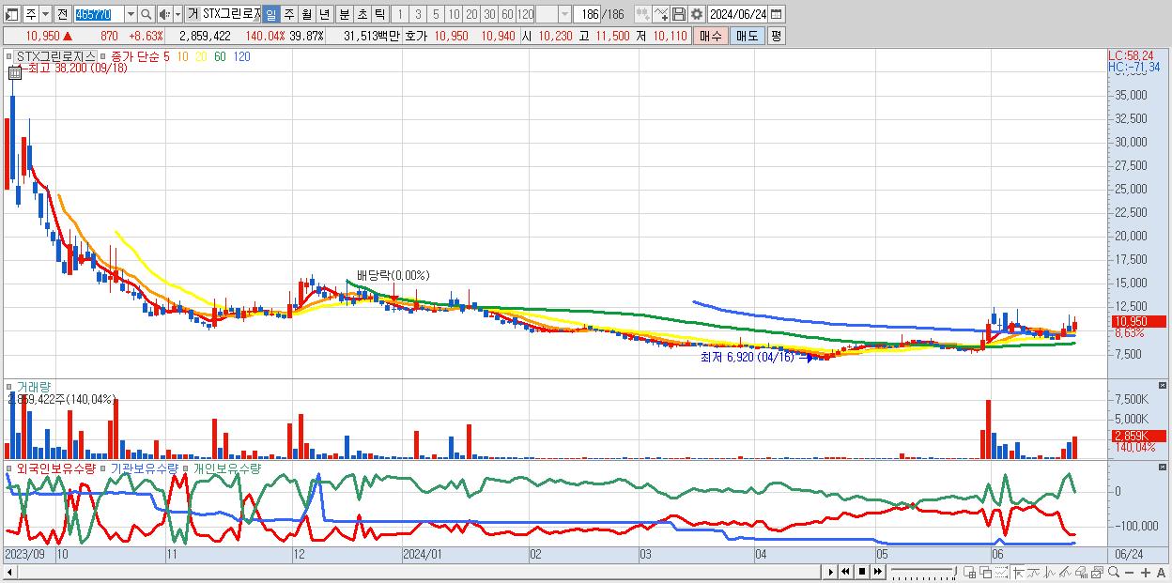Choose the 120 interval button
The width and height of the screenshot is (1172, 583).
(526, 14)
